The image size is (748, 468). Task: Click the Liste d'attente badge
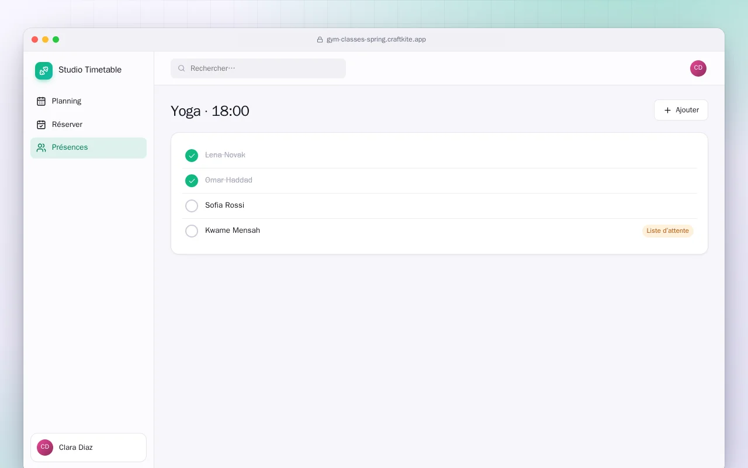[x=668, y=231]
